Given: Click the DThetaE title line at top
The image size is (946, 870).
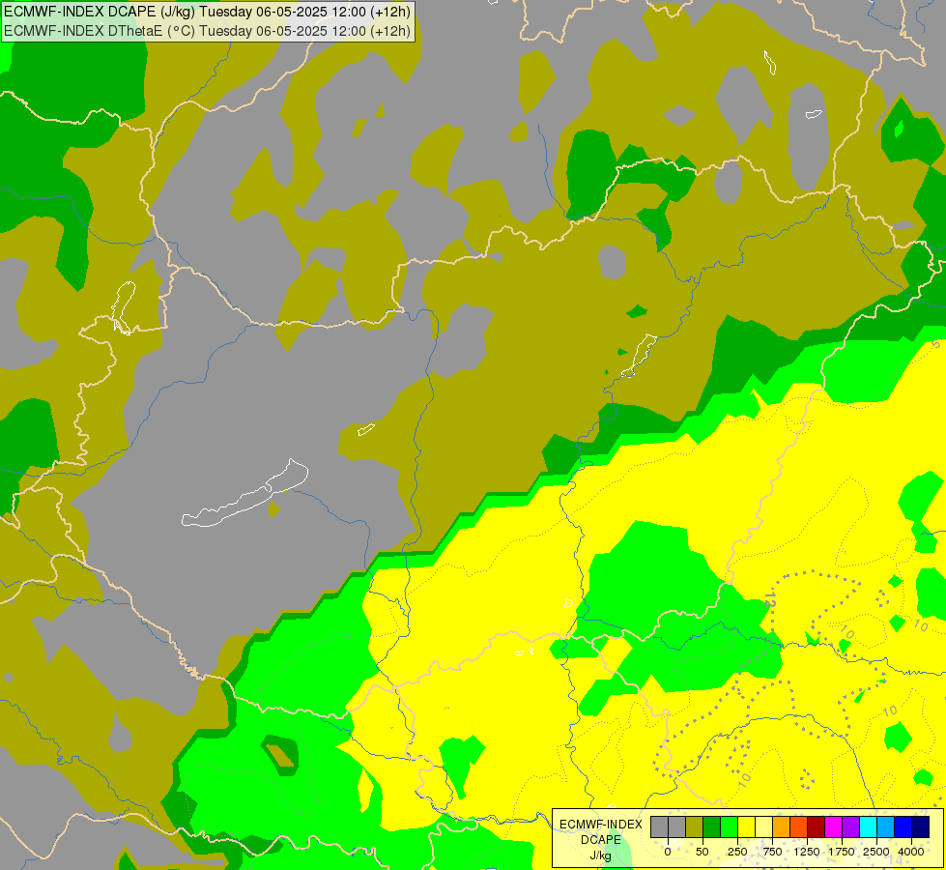Looking at the screenshot, I should tap(207, 31).
